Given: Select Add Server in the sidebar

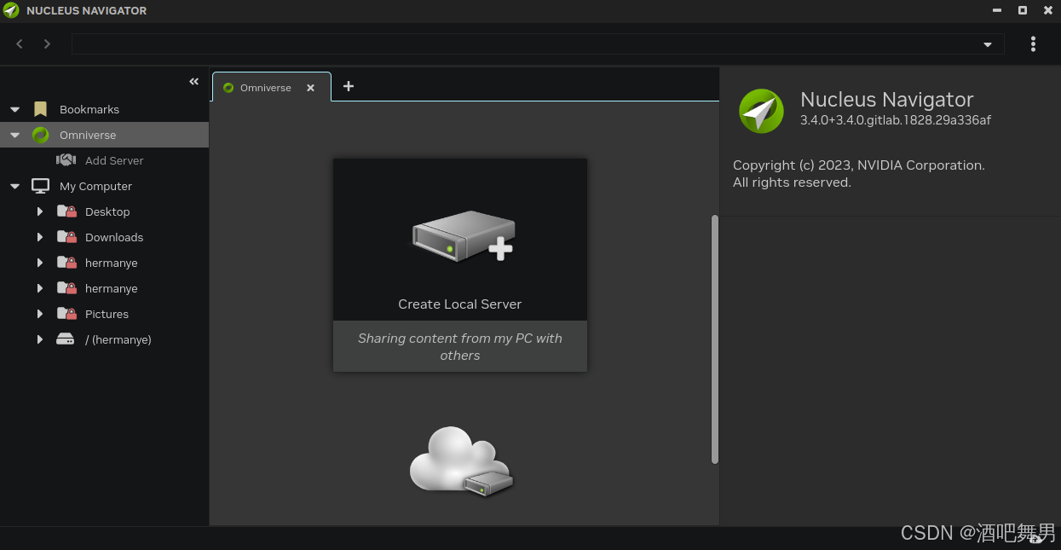Looking at the screenshot, I should pyautogui.click(x=114, y=160).
